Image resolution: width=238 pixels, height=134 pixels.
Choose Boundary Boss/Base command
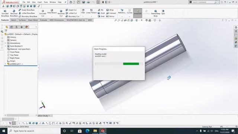(x=28, y=16)
